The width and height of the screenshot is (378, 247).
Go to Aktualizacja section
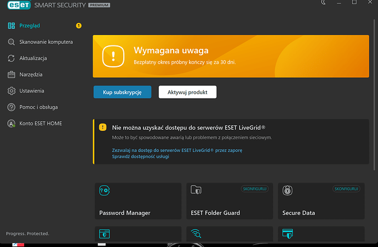tap(33, 58)
